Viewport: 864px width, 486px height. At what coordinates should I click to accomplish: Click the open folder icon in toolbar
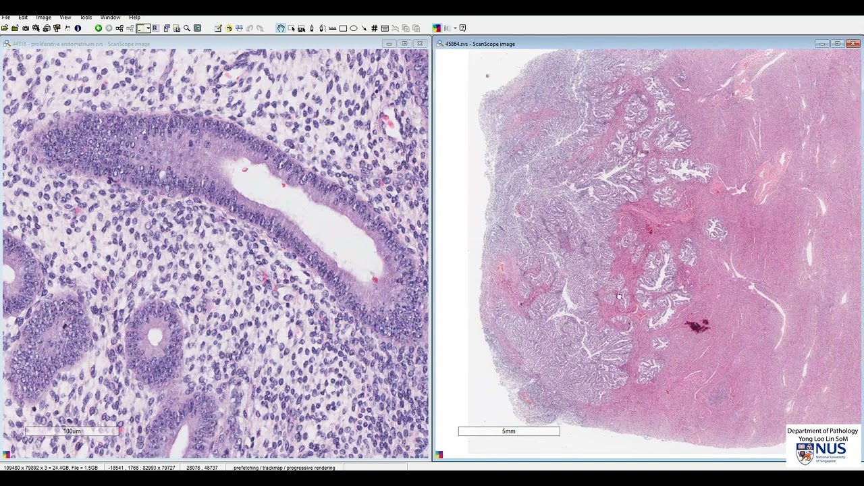(5, 28)
